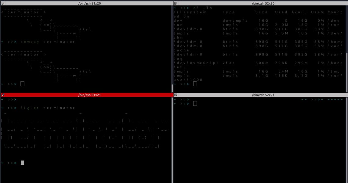Focus the empty bottom-right terminal prompt cursor
The image size is (348, 183).
pos(195,104)
